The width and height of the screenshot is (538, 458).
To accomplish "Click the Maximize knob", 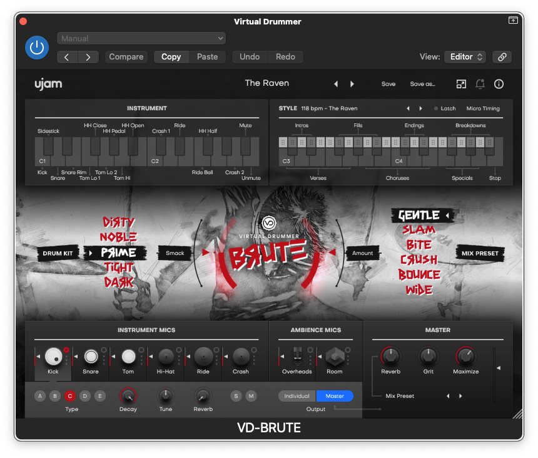I will point(466,357).
